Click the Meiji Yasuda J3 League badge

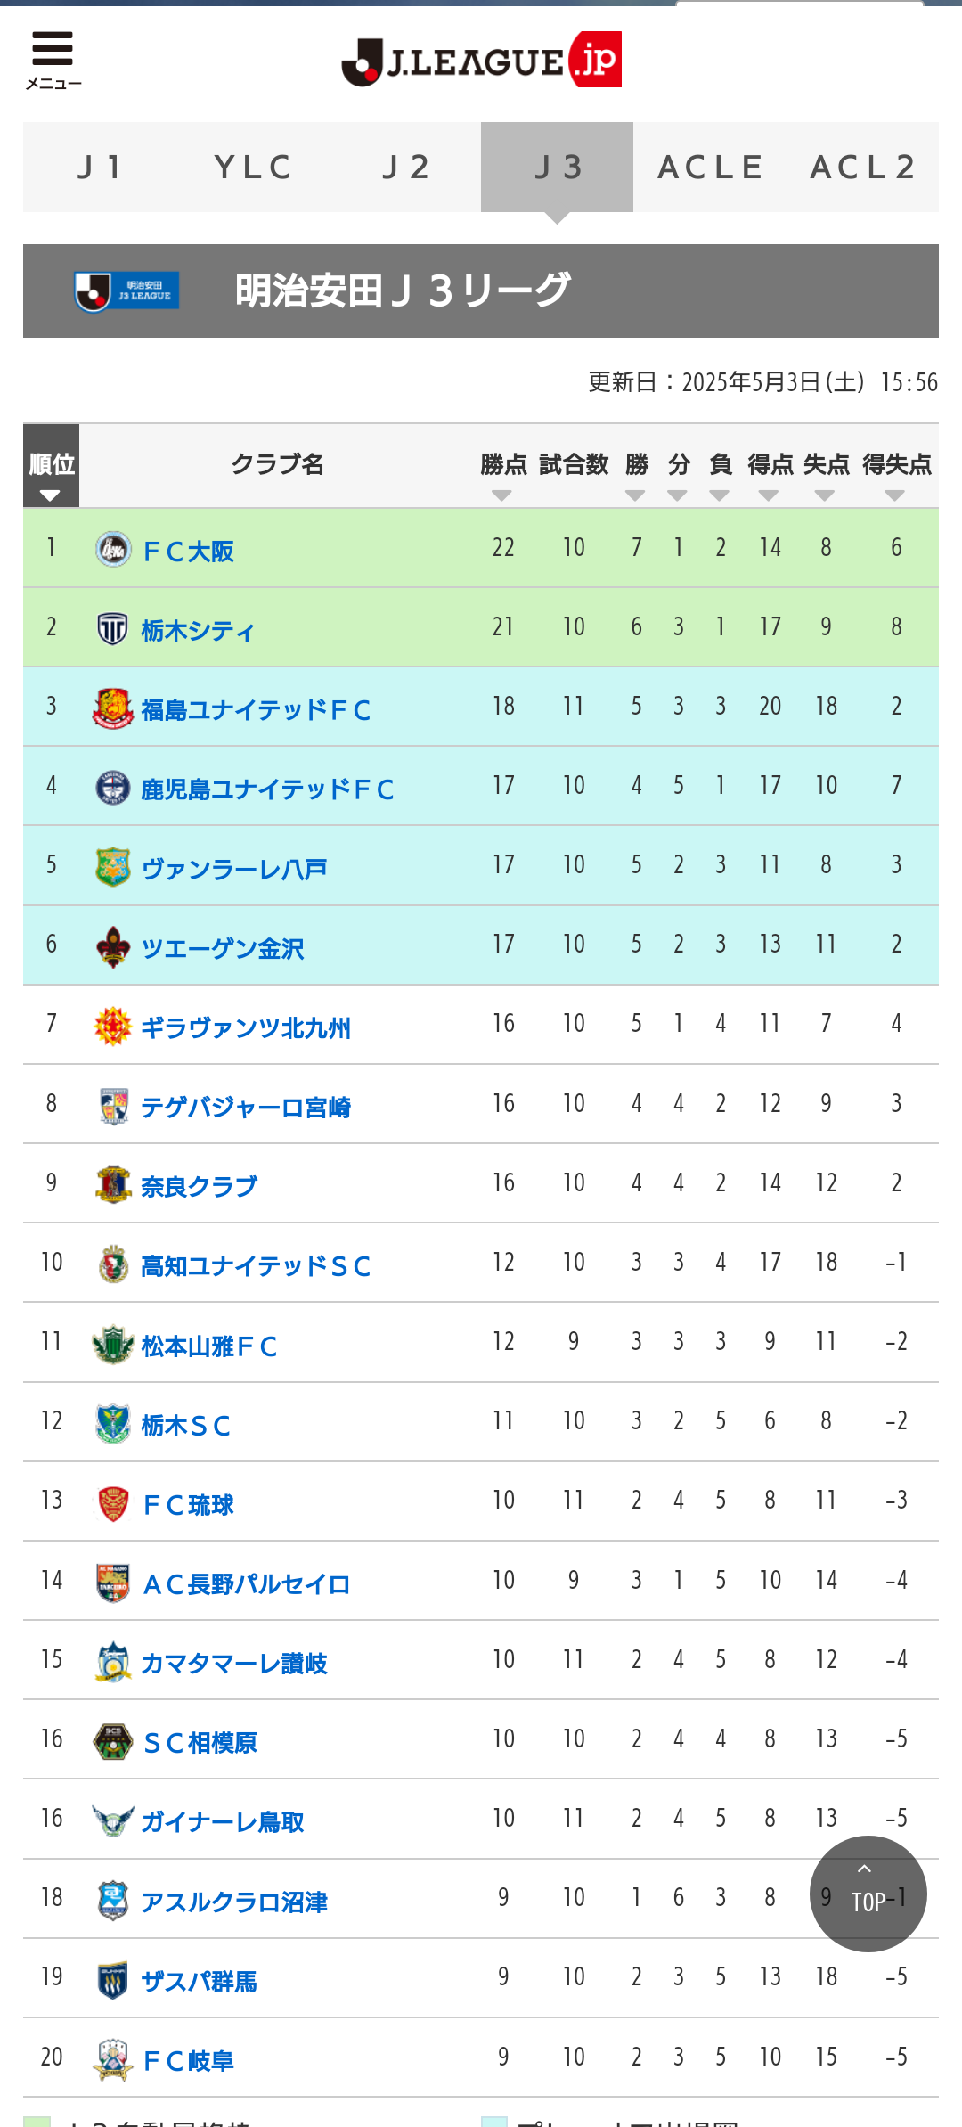click(x=126, y=290)
